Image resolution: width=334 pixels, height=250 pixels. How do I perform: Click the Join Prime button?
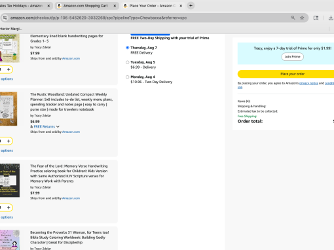[293, 57]
